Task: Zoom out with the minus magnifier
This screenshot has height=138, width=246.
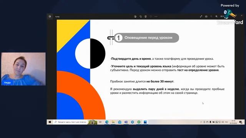Action: tap(211, 16)
